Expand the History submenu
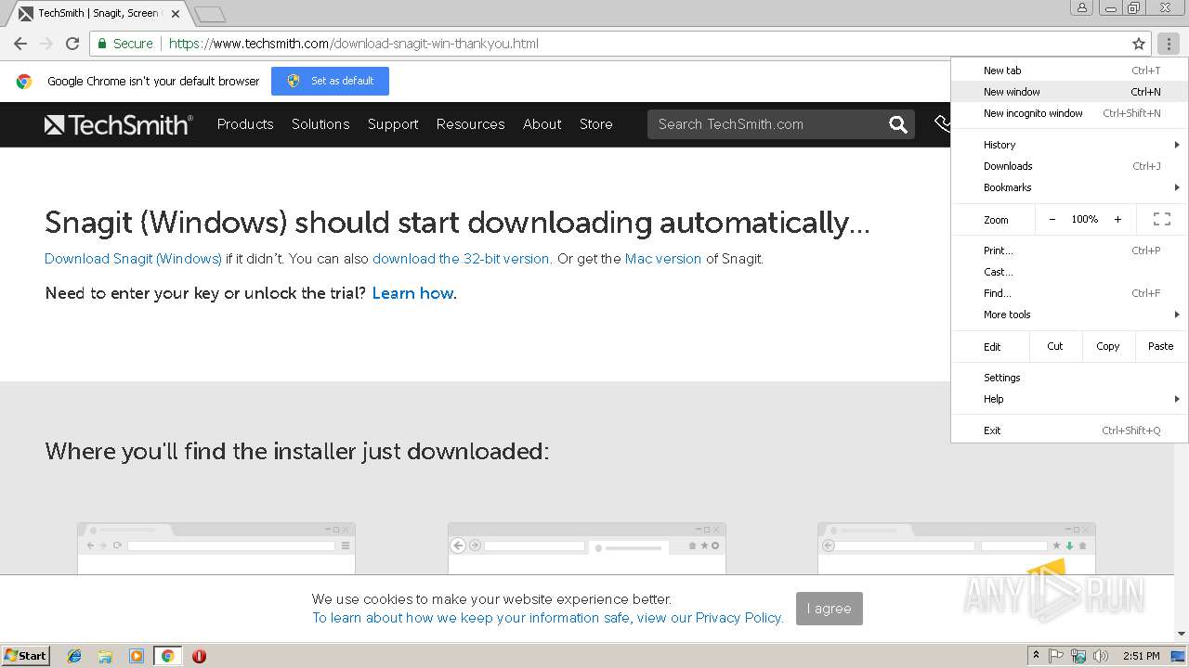1189x668 pixels. click(1069, 145)
